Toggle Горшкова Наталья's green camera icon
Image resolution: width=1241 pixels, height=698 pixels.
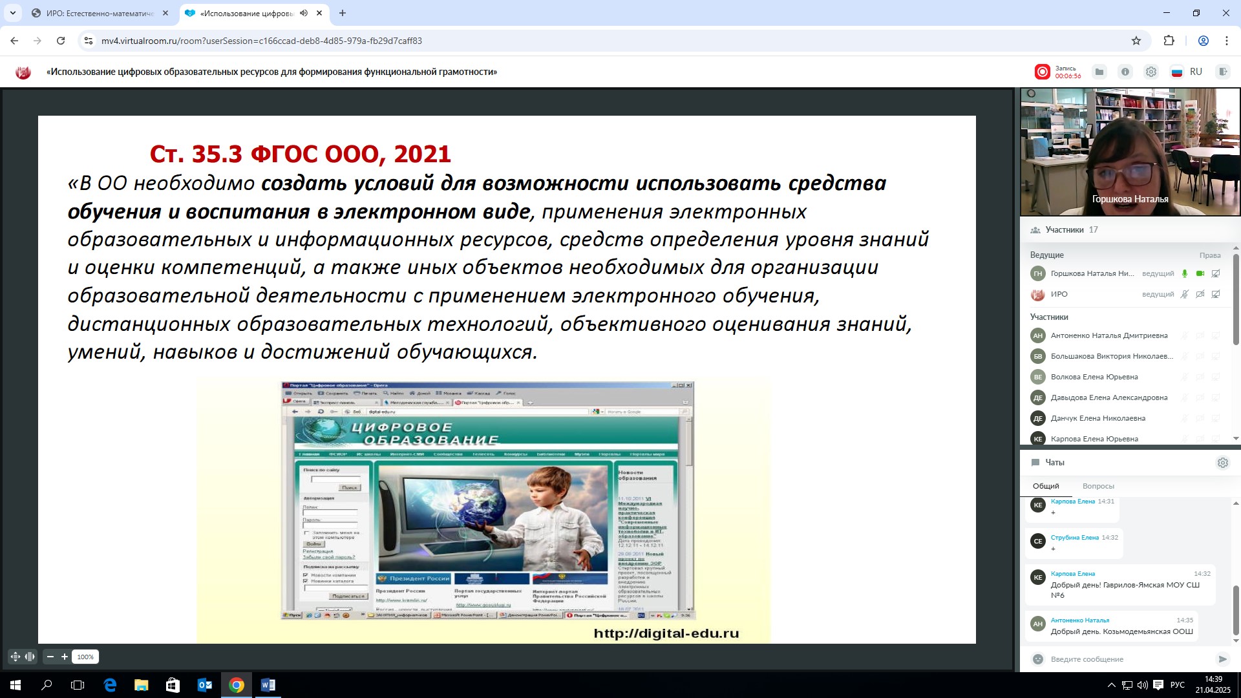point(1200,273)
